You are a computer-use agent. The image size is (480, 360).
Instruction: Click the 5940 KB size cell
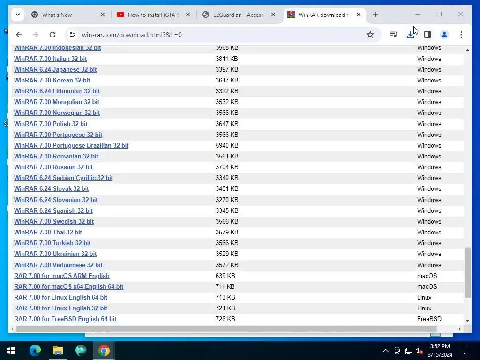point(227,145)
